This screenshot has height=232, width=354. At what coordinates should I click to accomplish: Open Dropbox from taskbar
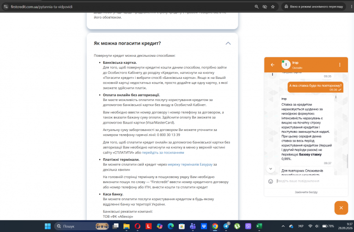pos(204,226)
